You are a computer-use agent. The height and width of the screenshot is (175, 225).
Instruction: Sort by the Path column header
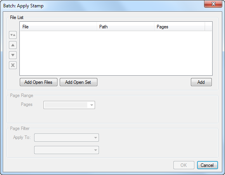126,27
